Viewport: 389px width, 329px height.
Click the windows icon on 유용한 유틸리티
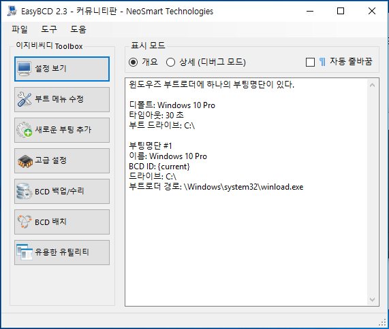(25, 252)
